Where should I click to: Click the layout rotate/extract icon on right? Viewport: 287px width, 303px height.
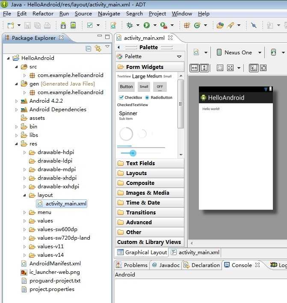[263, 68]
